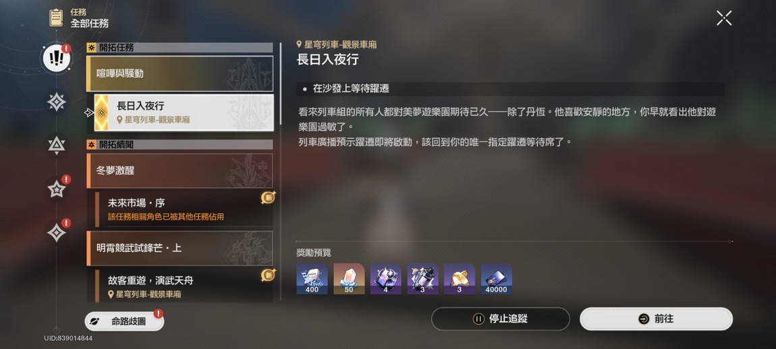The width and height of the screenshot is (776, 349).
Task: Select the triangle companion mission category icon
Action: pyautogui.click(x=57, y=145)
